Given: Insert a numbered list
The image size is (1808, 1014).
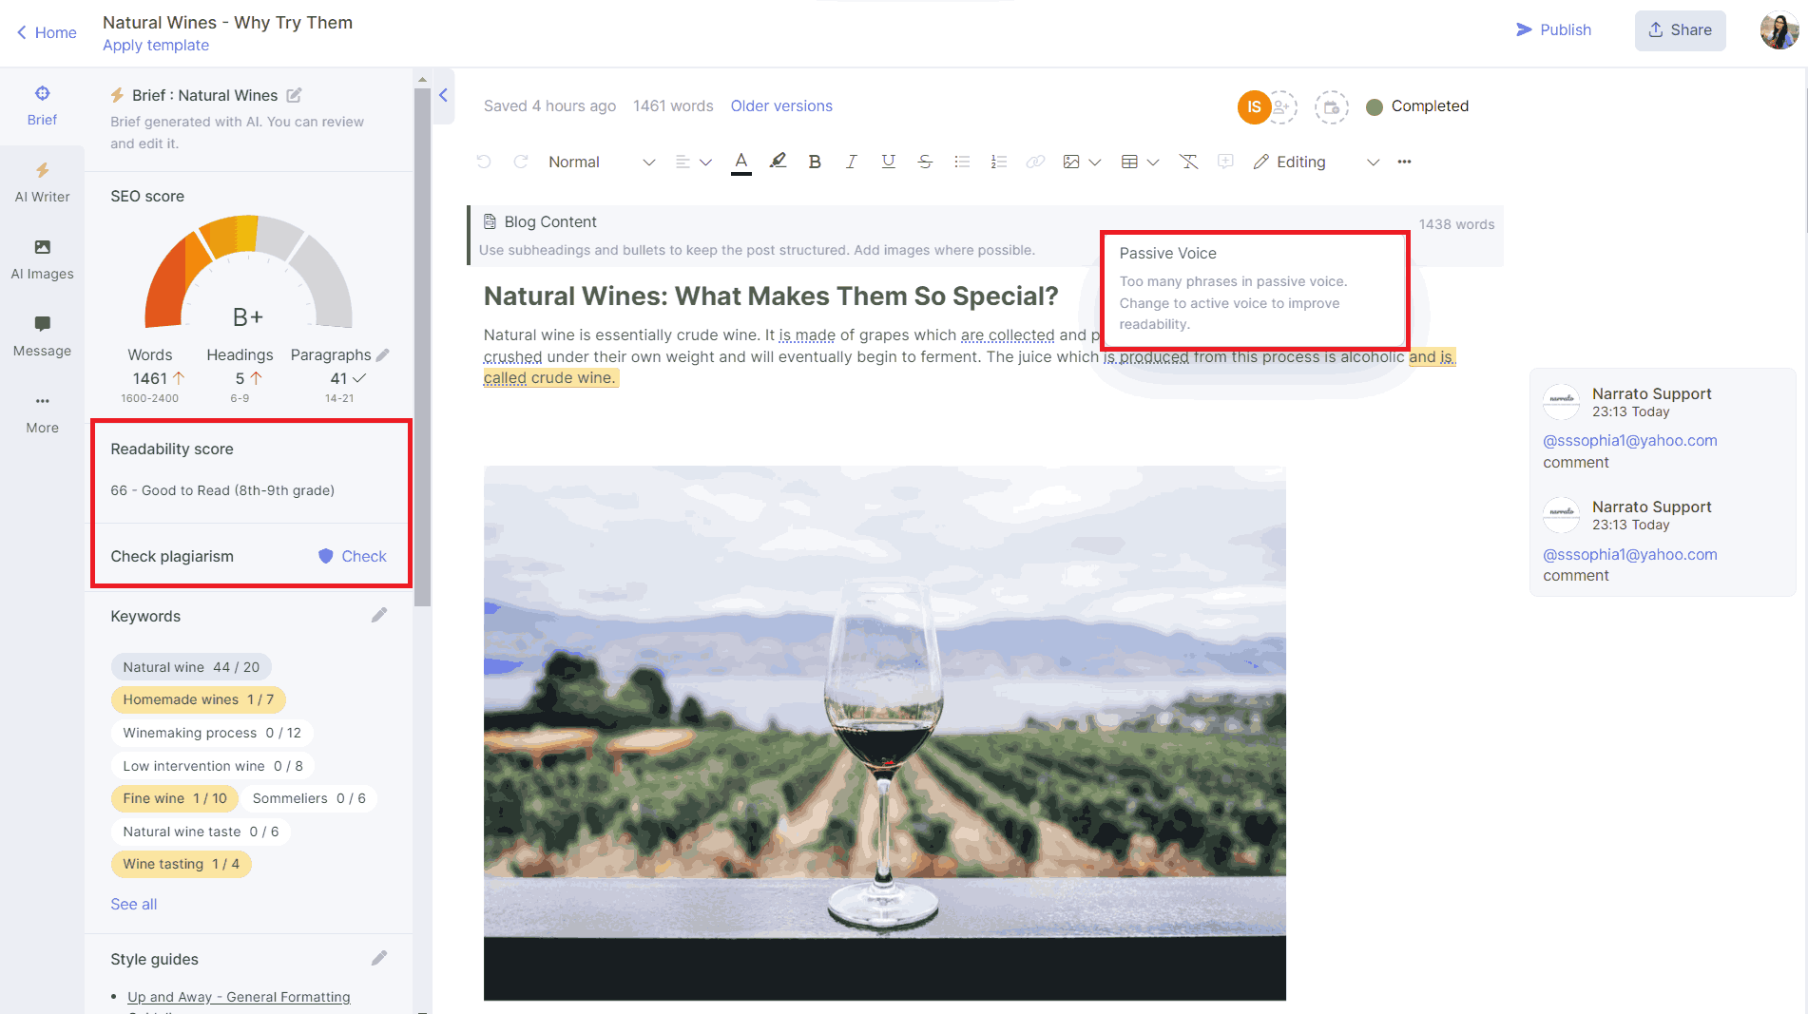Looking at the screenshot, I should (998, 162).
